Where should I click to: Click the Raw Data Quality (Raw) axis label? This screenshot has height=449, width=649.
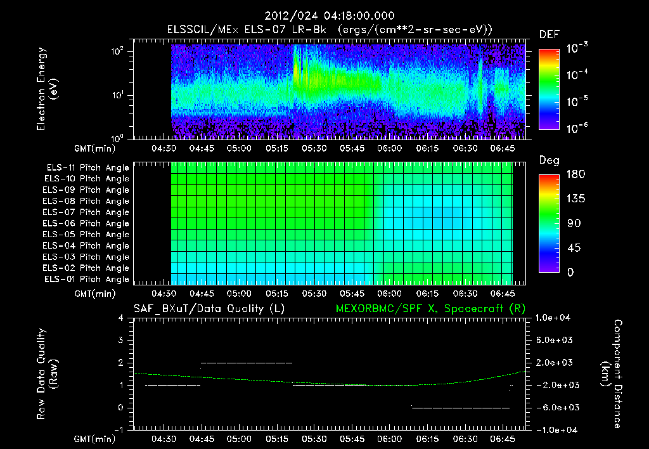click(x=47, y=374)
